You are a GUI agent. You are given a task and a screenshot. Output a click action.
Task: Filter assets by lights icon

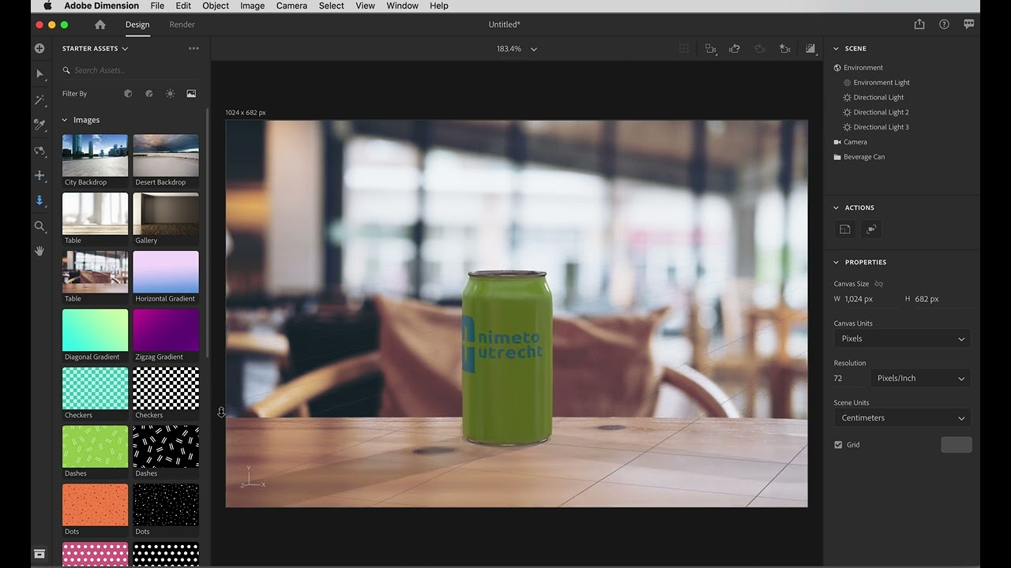pyautogui.click(x=170, y=93)
